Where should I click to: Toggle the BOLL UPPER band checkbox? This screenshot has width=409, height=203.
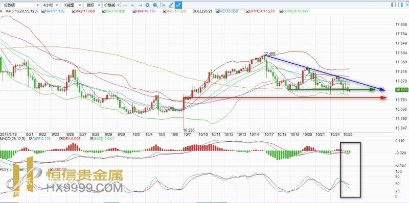coord(248,11)
